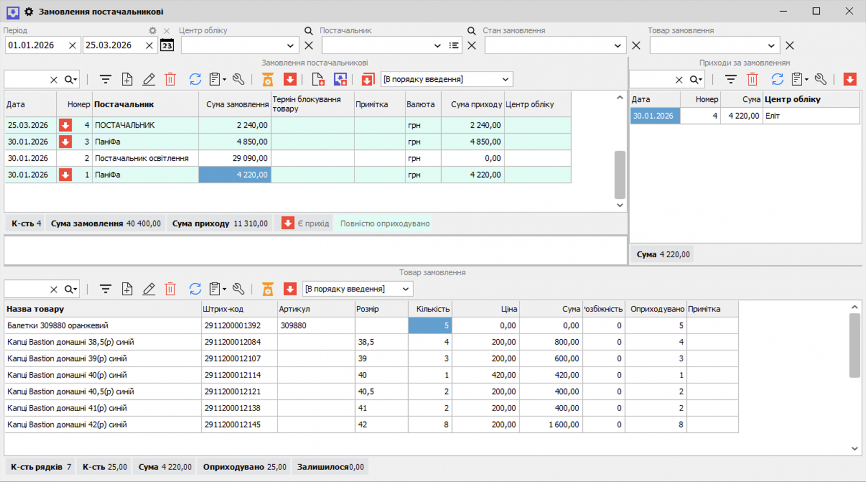Expand Стан замовлення dropdown
Viewport: 866px width, 482px height.
pos(618,45)
